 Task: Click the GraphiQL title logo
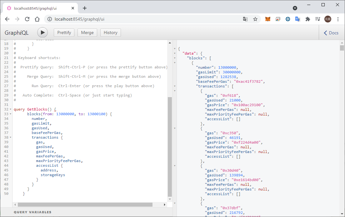pos(17,33)
